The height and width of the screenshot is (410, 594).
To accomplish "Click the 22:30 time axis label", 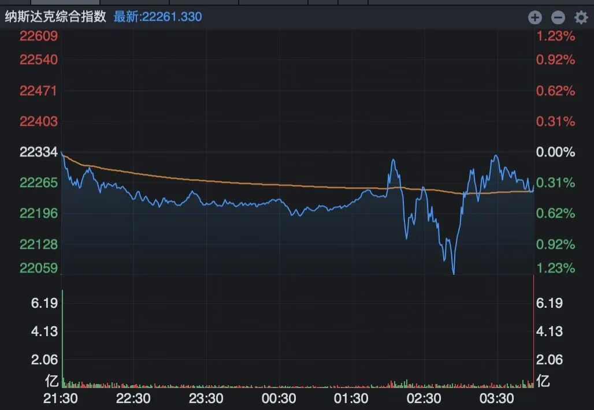I will 133,398.
